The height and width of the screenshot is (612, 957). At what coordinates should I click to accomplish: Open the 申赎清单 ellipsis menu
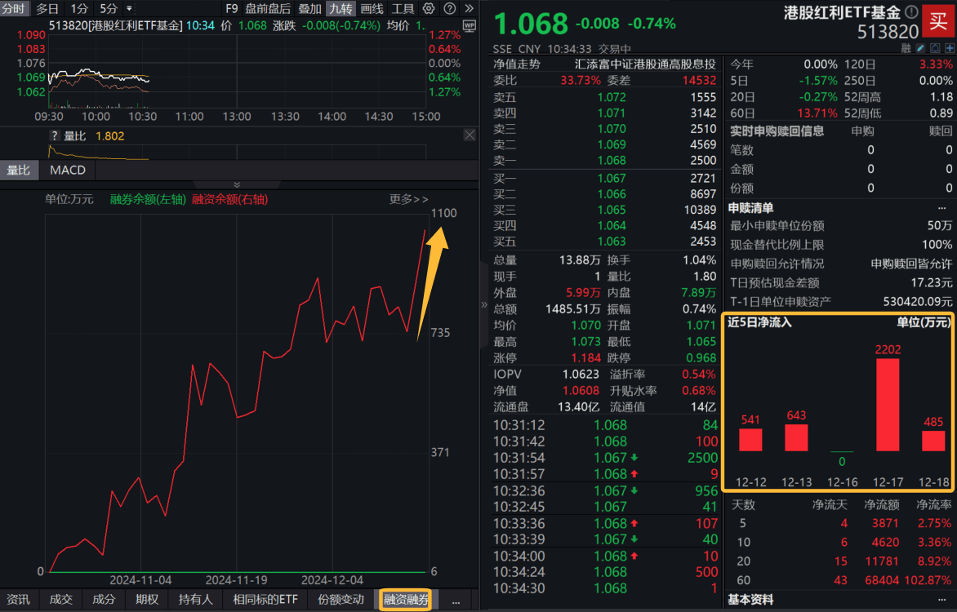point(942,208)
